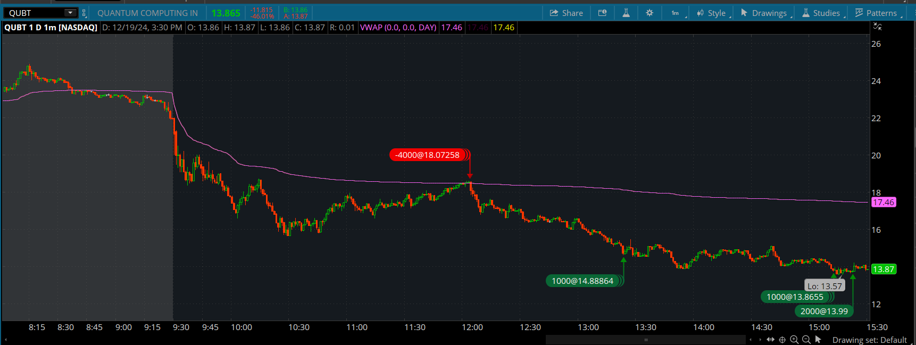The image size is (916, 345).
Task: Open chart settings gear icon
Action: [x=649, y=13]
